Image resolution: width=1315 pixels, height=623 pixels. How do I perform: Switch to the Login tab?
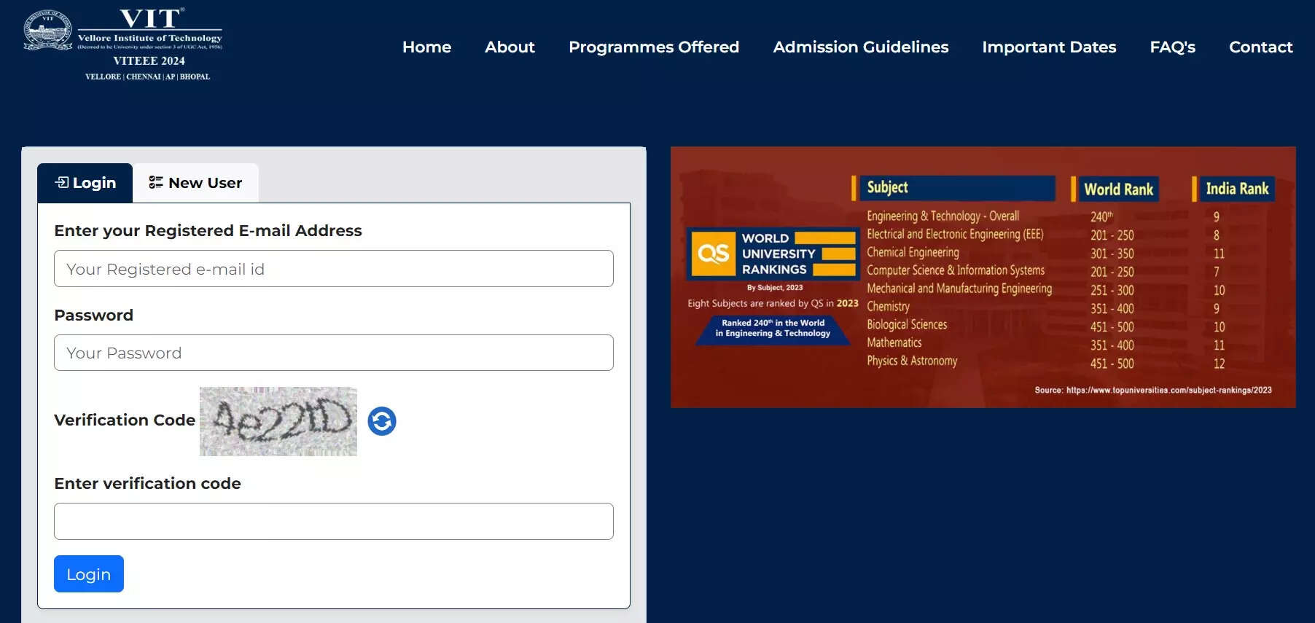[x=85, y=183]
